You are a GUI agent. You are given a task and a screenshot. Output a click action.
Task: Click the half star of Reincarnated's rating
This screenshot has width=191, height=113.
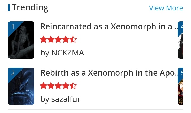tap(73, 40)
